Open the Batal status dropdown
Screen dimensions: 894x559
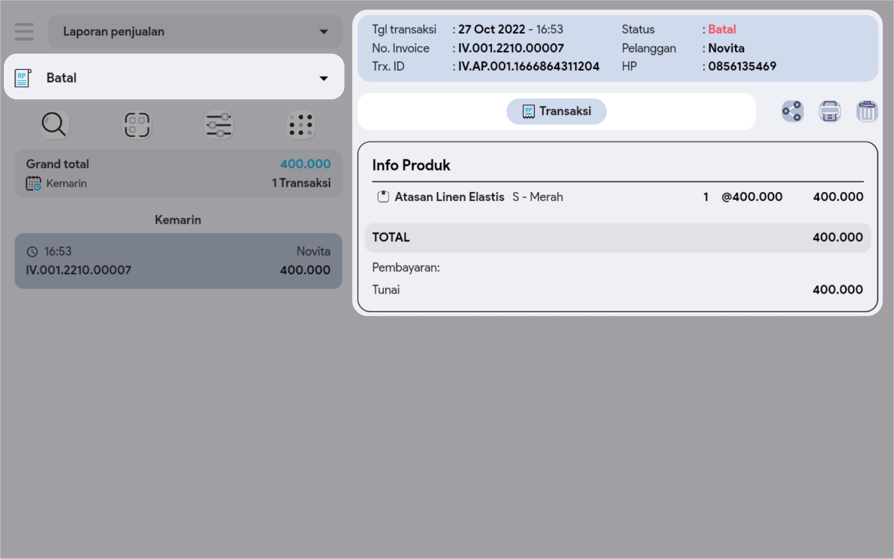pyautogui.click(x=174, y=78)
